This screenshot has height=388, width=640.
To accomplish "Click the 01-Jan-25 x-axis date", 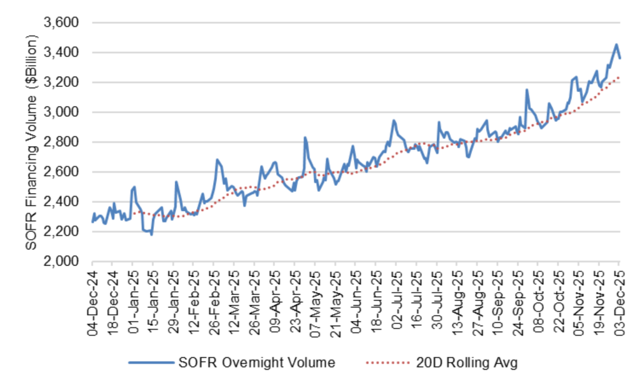I will pos(133,301).
